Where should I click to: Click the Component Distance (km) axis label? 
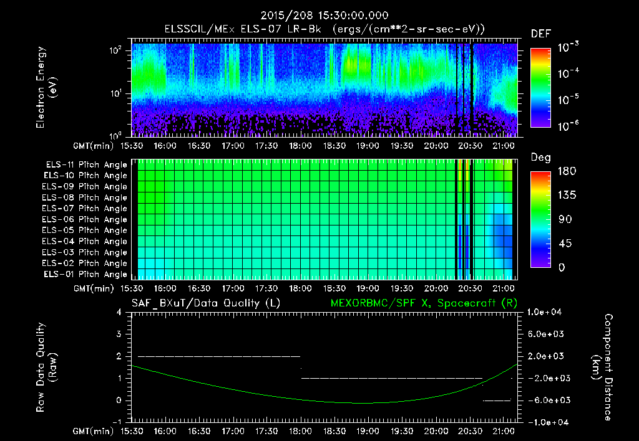(602, 367)
